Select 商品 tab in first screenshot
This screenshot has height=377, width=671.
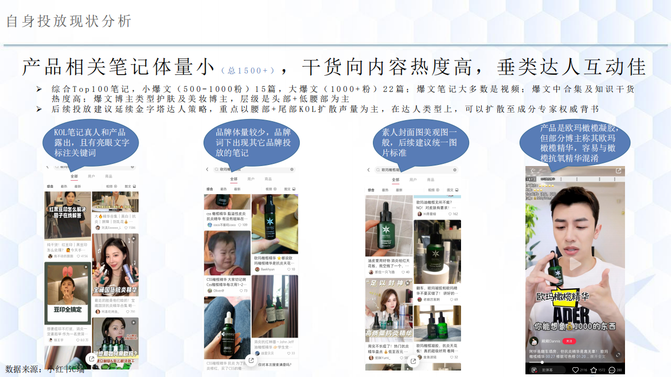pyautogui.click(x=109, y=176)
